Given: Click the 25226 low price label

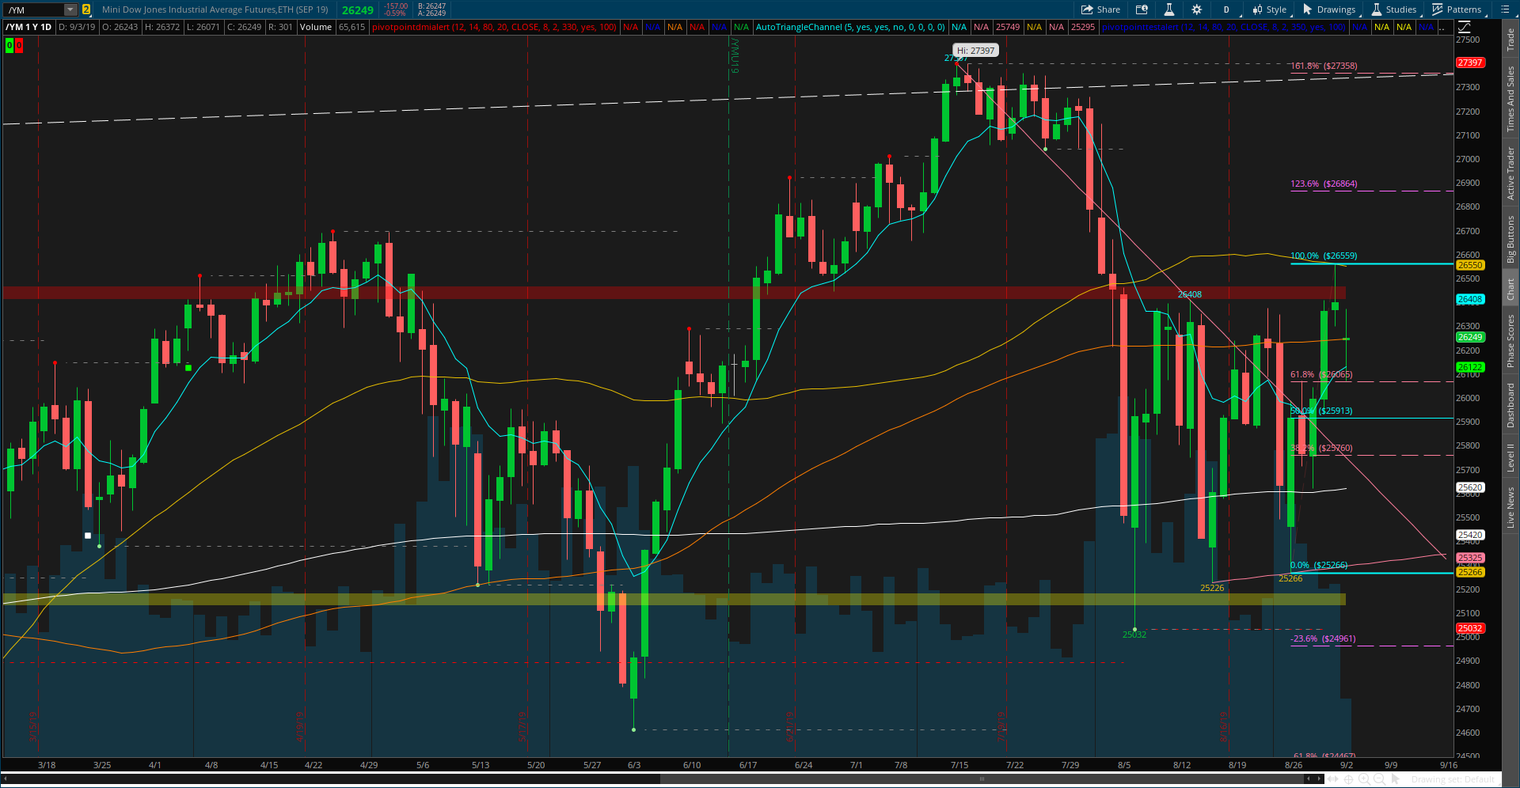Looking at the screenshot, I should (1212, 588).
